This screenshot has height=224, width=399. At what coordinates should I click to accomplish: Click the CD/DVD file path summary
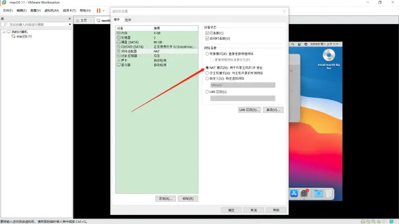(x=175, y=46)
